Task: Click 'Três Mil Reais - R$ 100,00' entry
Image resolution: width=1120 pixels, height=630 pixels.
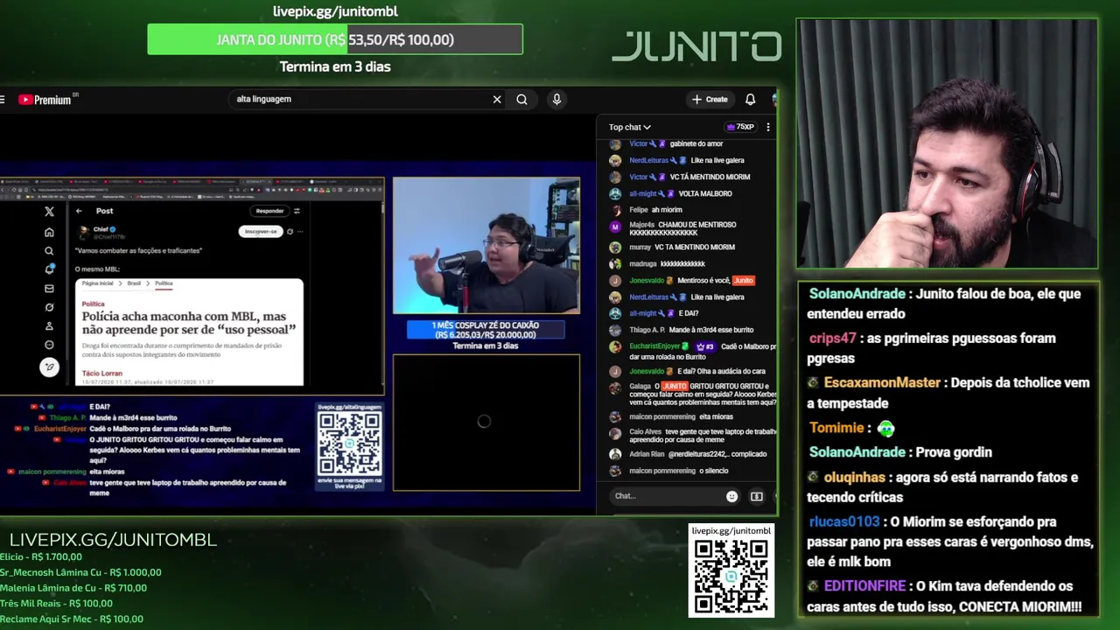Action: pyautogui.click(x=56, y=604)
